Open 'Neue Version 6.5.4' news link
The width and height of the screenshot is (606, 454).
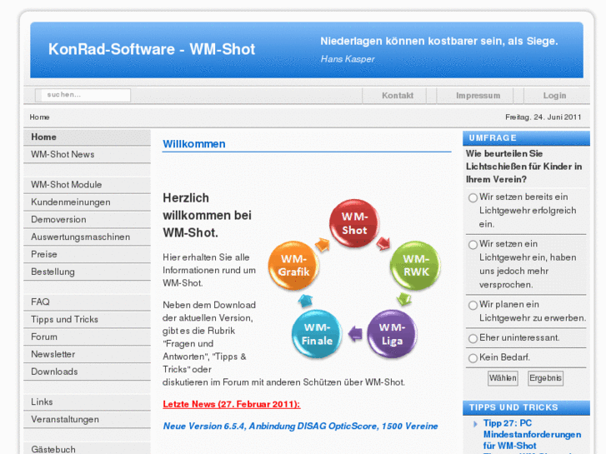click(x=300, y=427)
